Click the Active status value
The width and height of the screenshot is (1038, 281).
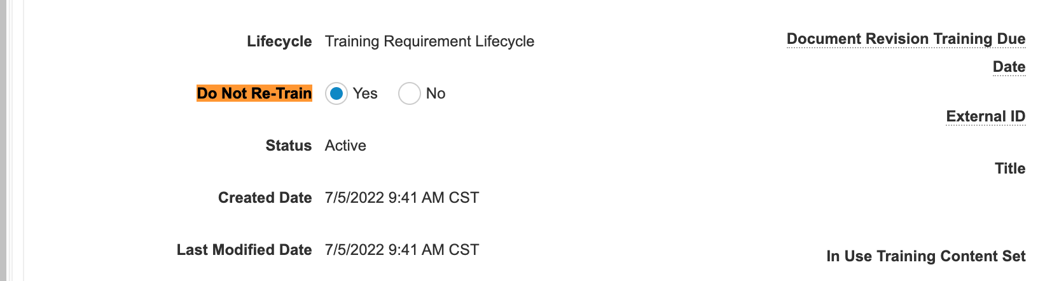345,146
